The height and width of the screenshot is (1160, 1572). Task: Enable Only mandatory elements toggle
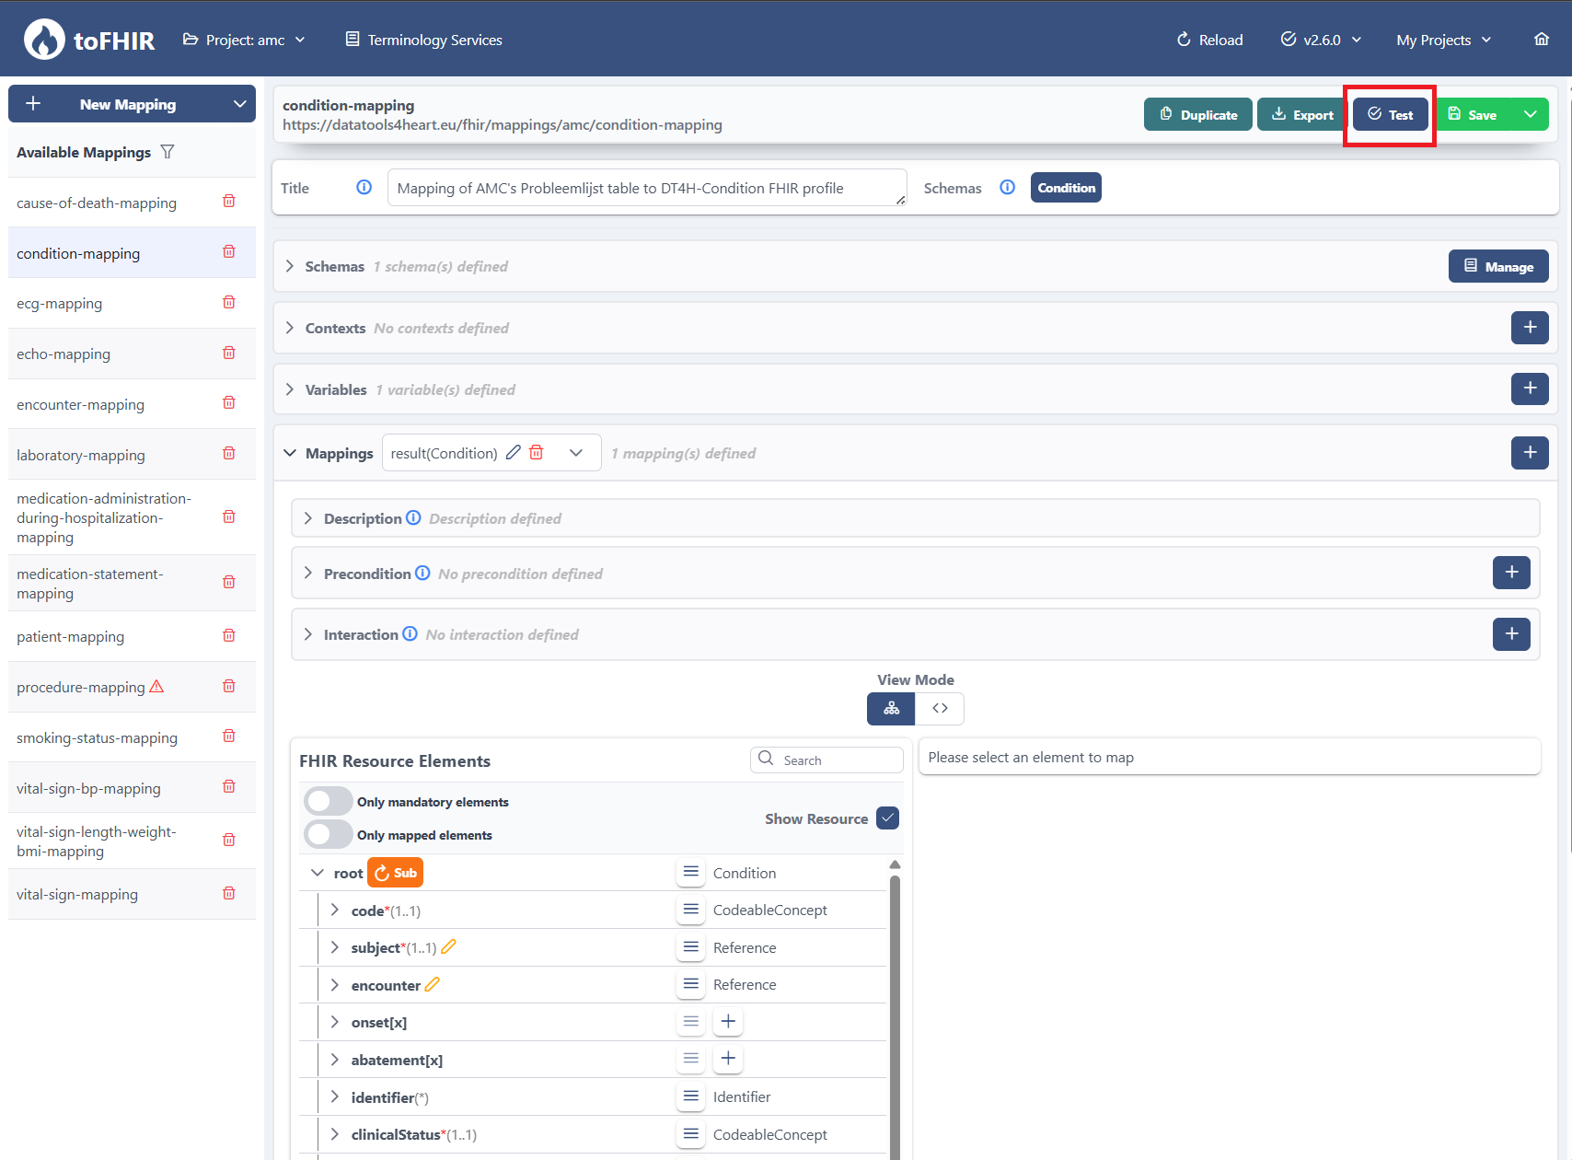[x=329, y=801]
